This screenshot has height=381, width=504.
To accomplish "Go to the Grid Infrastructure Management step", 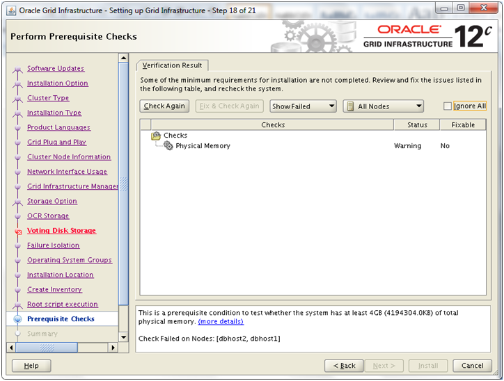I will coord(72,186).
